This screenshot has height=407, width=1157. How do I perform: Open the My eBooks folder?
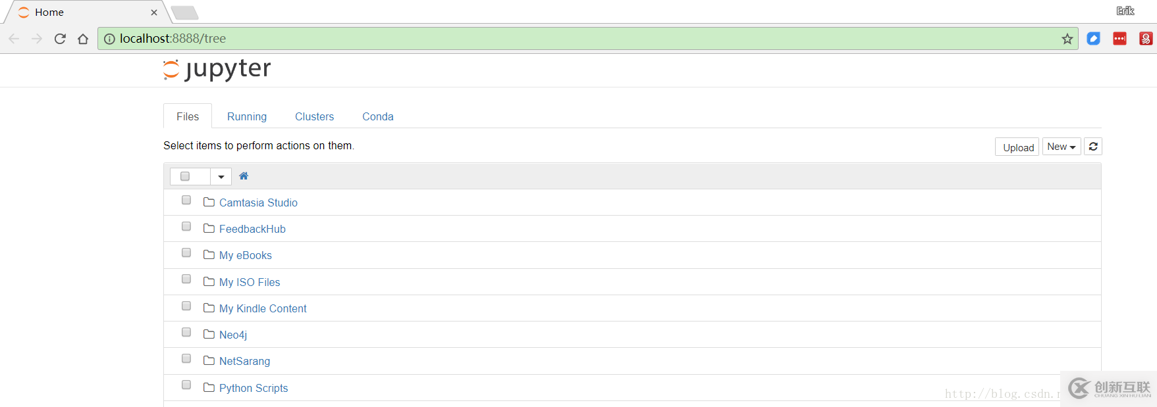click(x=246, y=255)
